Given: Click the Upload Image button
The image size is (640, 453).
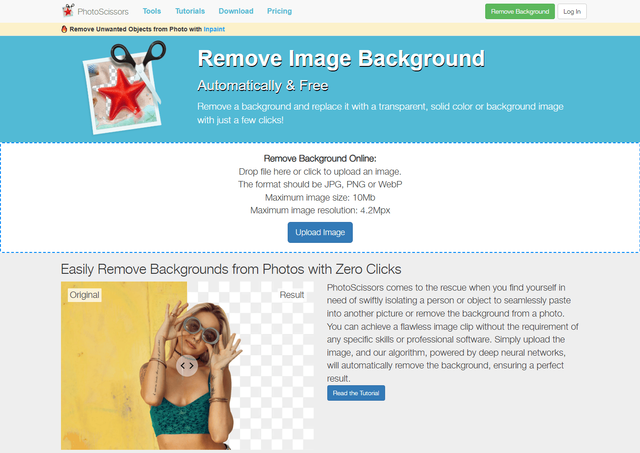Looking at the screenshot, I should 320,232.
